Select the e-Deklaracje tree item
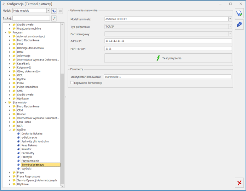 point(29,138)
